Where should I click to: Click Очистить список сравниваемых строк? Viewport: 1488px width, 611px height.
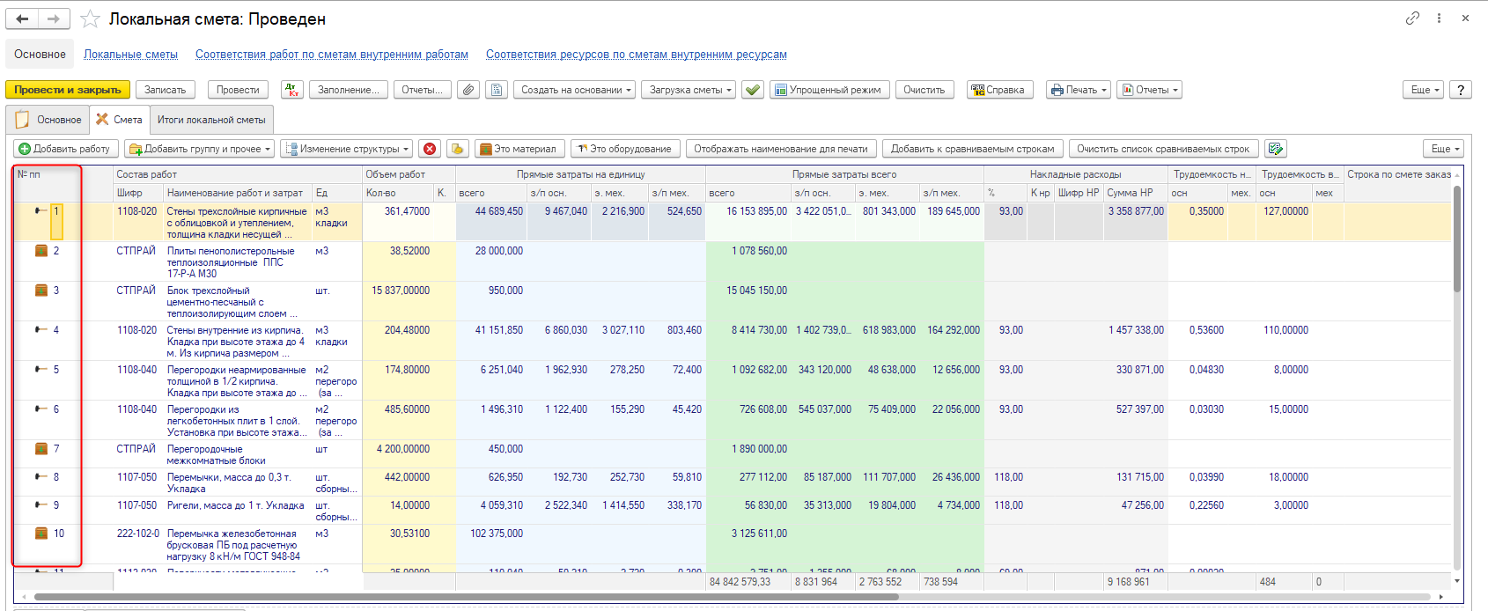[x=1163, y=149]
